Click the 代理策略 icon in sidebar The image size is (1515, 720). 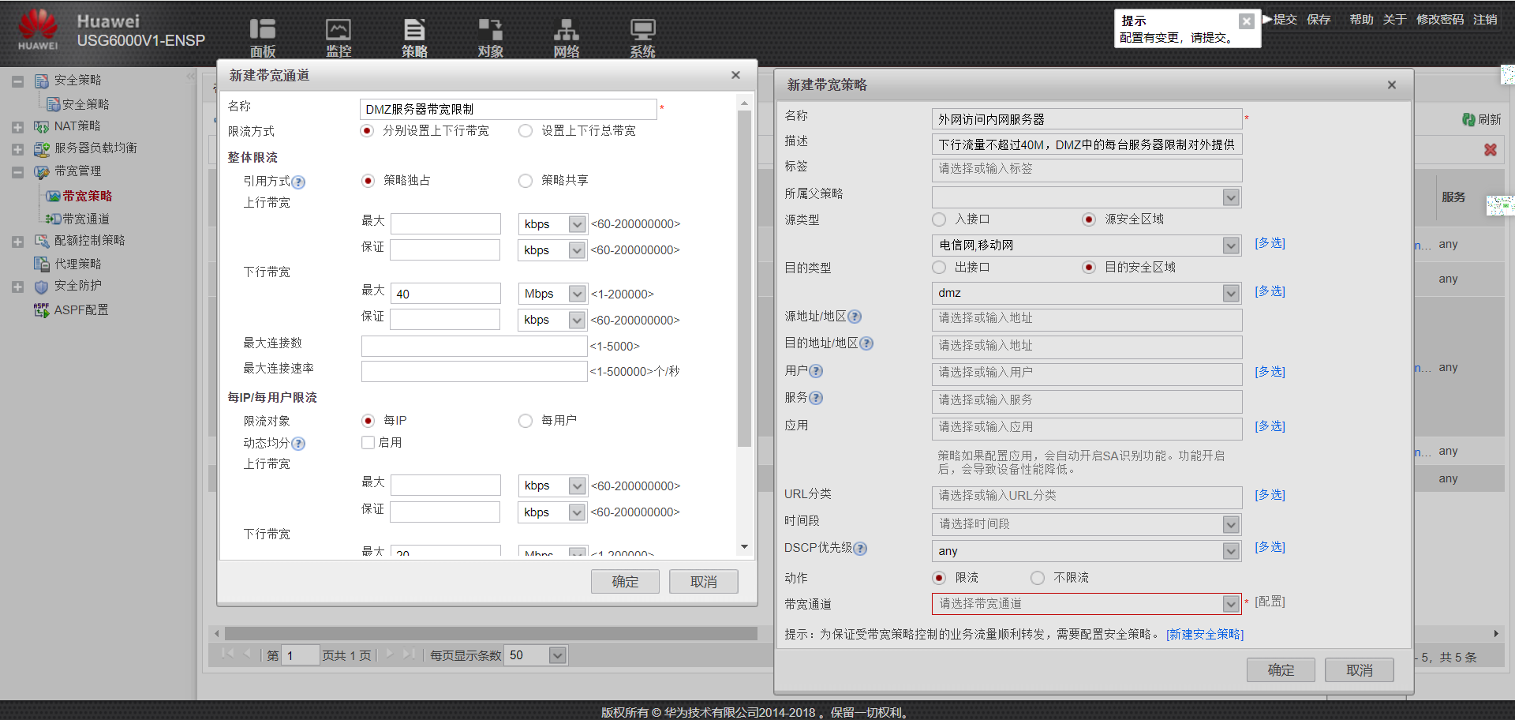42,264
